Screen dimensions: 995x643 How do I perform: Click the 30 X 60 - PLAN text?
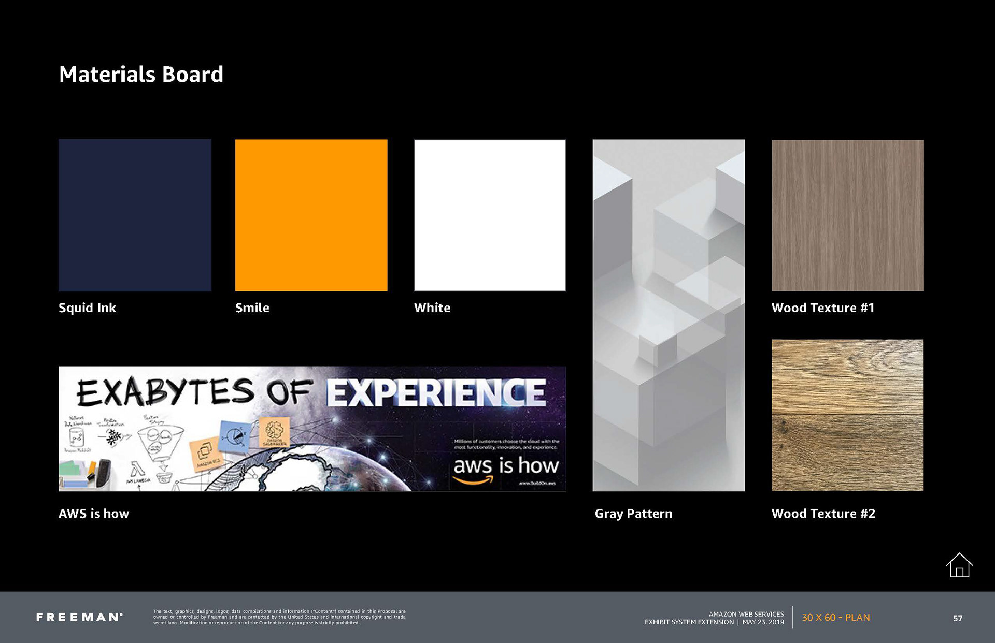coord(836,618)
